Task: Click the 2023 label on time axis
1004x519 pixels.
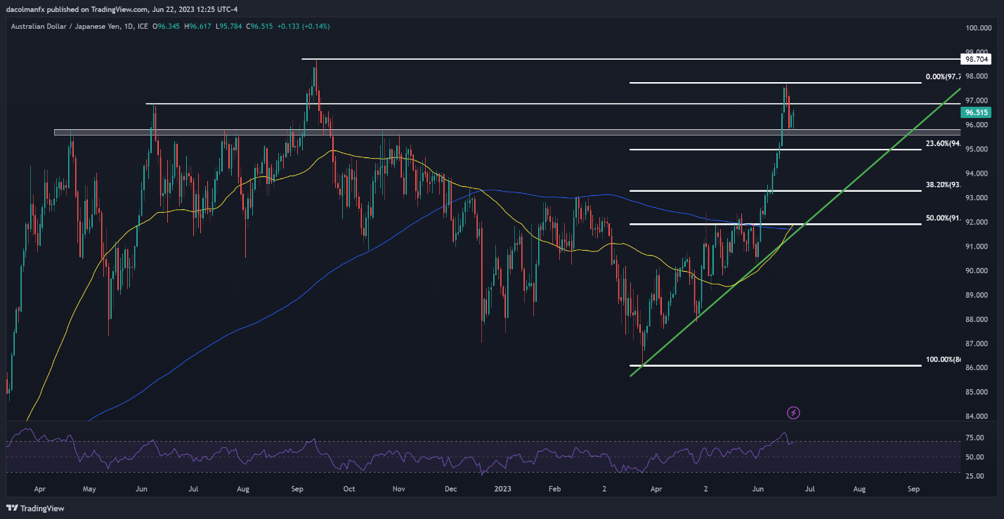Action: [502, 488]
